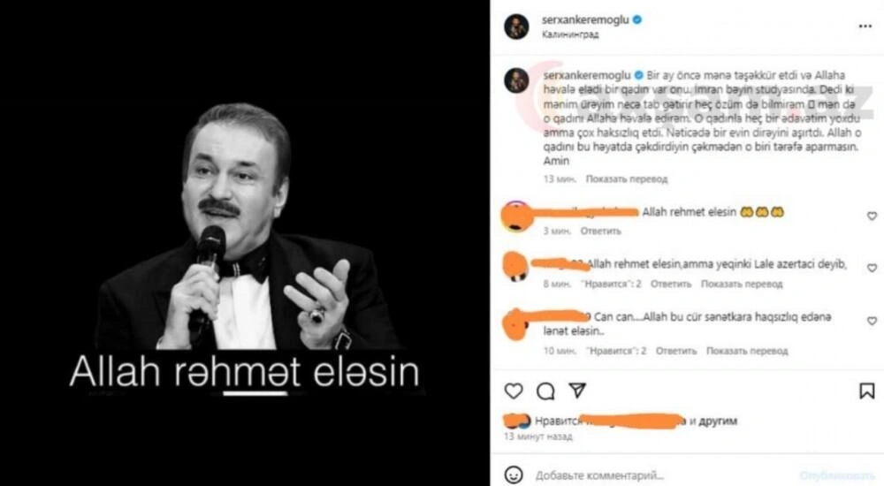Click the Добавьте комментарий input field
The width and height of the screenshot is (884, 486).
click(659, 475)
